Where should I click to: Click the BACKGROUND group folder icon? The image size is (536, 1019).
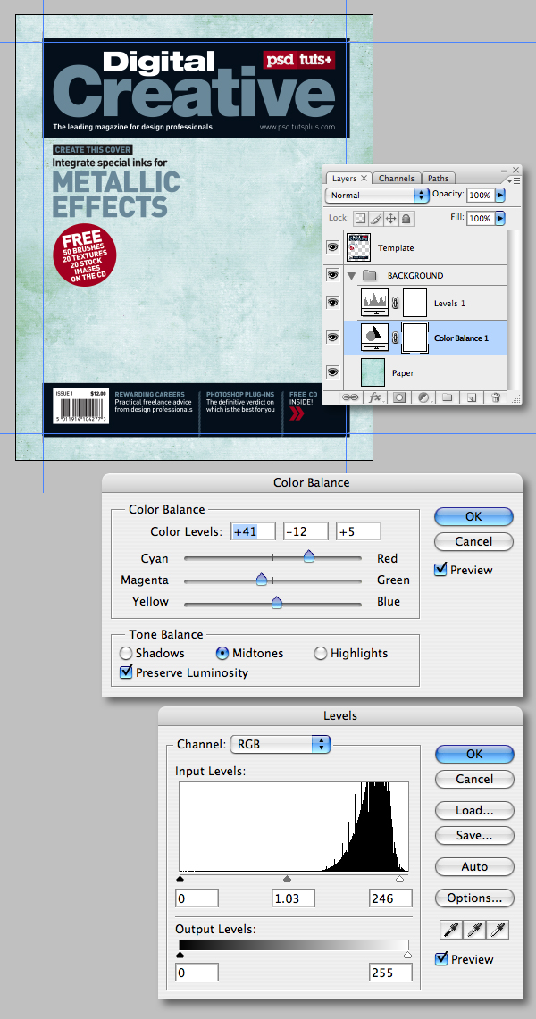pyautogui.click(x=370, y=276)
